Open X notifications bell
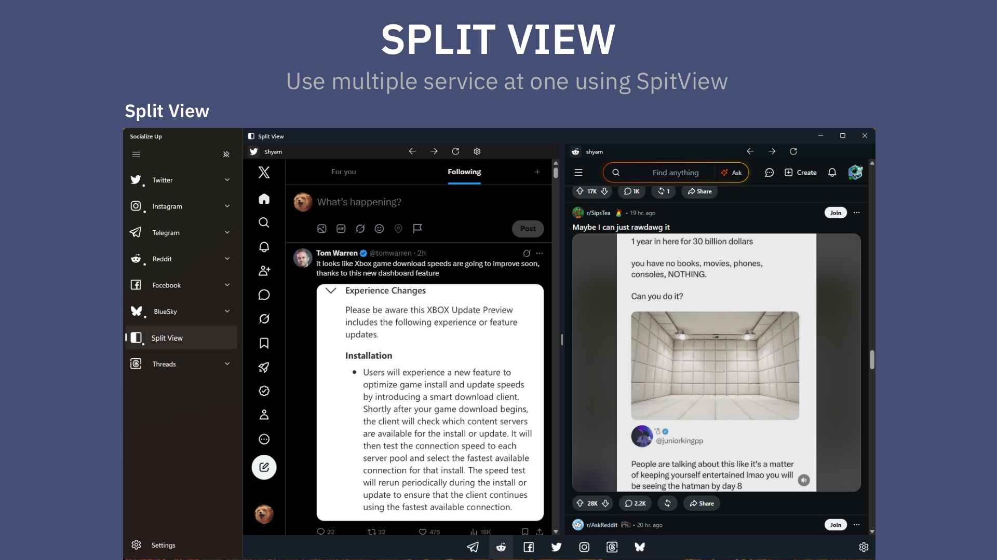 (x=264, y=247)
